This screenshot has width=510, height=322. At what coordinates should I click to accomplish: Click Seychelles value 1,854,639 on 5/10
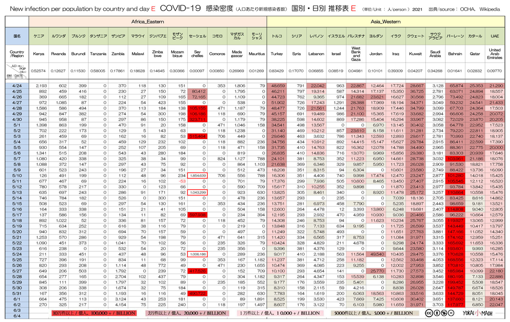pos(197,175)
